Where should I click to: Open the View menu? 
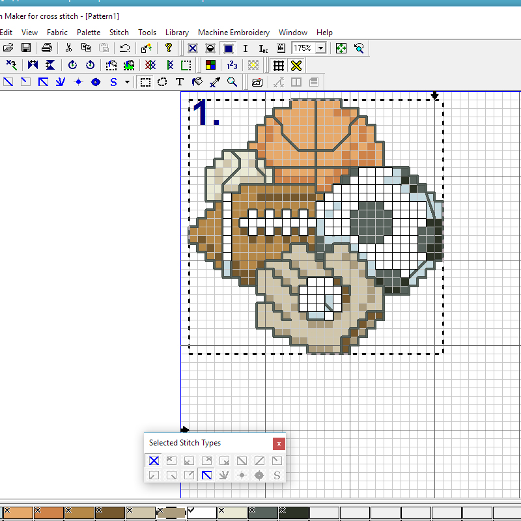[x=29, y=32]
